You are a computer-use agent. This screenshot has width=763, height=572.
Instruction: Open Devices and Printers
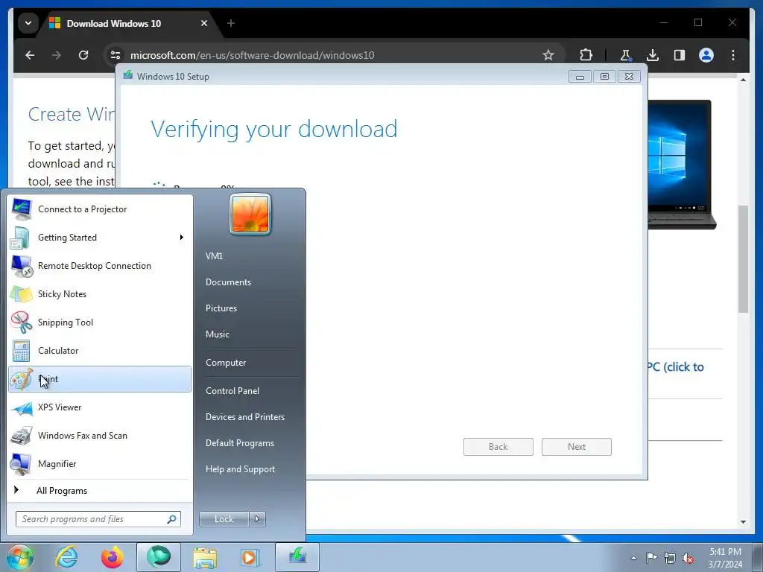tap(244, 417)
